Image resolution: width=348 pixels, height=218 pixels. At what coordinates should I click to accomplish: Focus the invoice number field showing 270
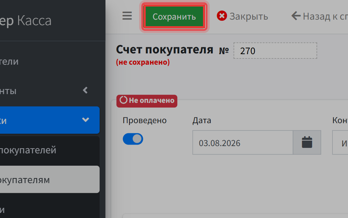tap(275, 51)
